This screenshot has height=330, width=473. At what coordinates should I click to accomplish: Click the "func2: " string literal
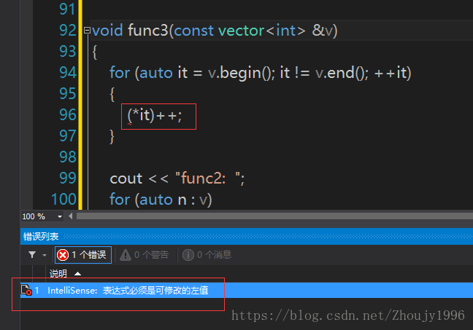208,178
